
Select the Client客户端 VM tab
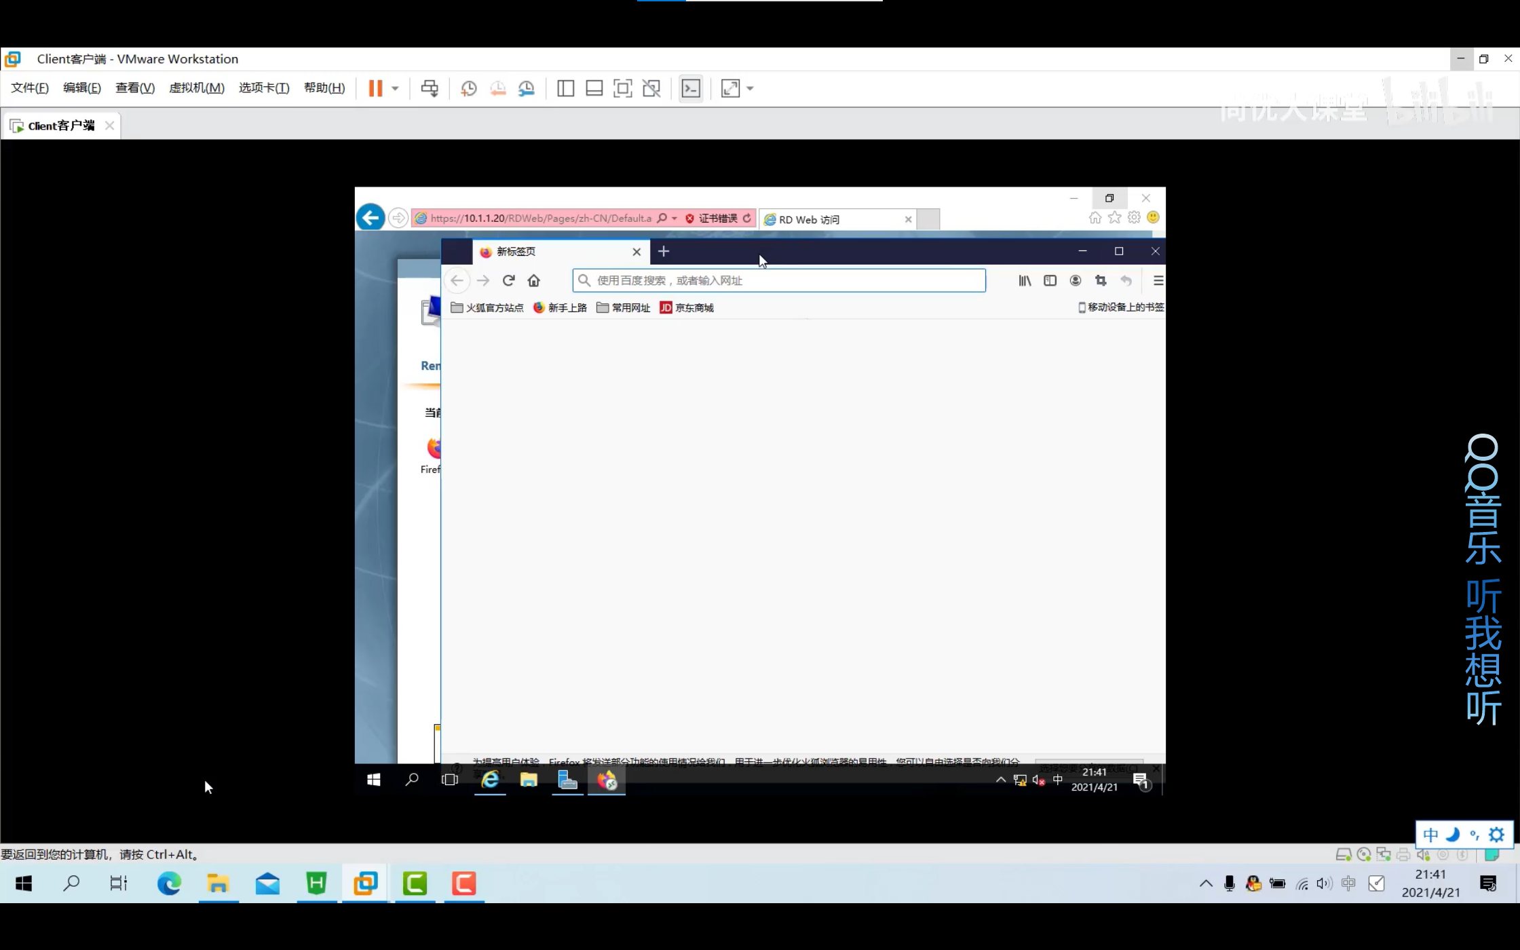point(61,126)
